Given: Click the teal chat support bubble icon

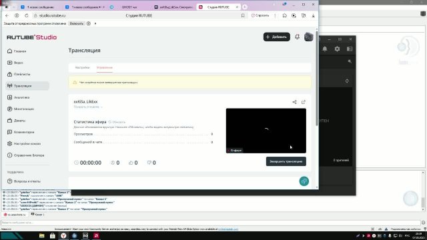Looking at the screenshot, I should tap(304, 181).
